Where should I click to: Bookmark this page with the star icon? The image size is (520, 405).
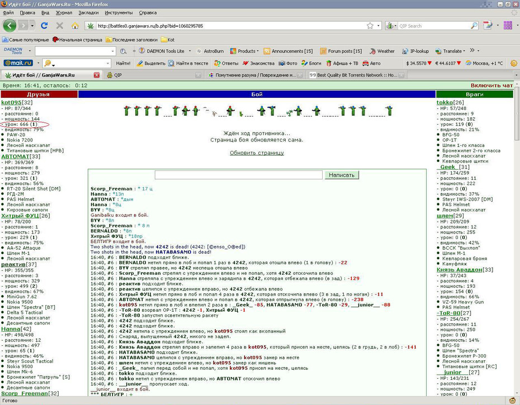pyautogui.click(x=370, y=26)
